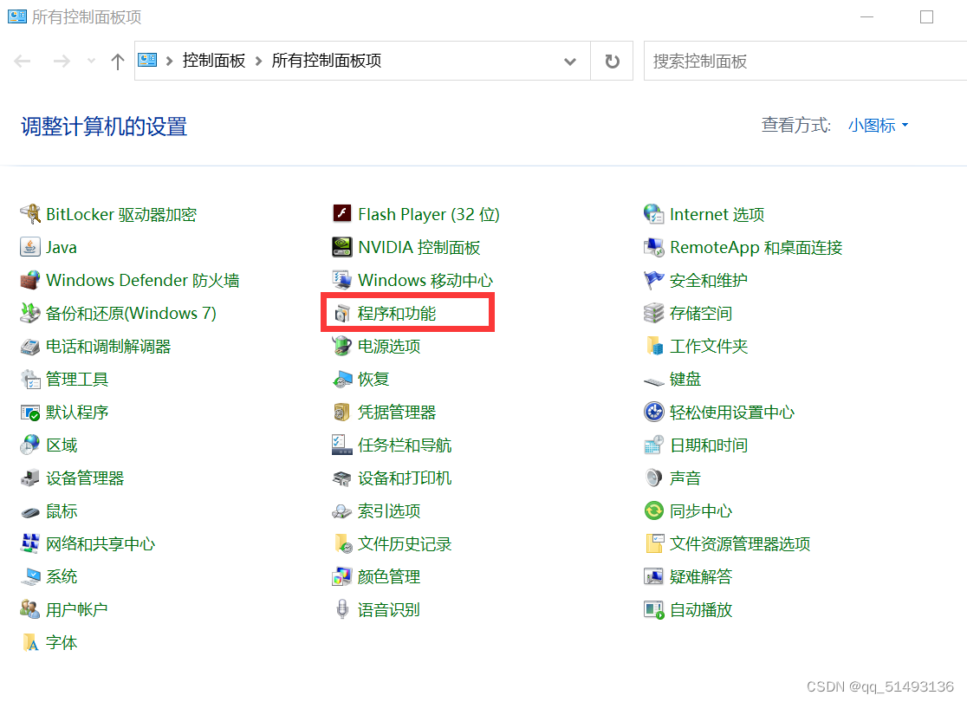Open the 疑难解答 link
The image size is (967, 702).
point(701,577)
